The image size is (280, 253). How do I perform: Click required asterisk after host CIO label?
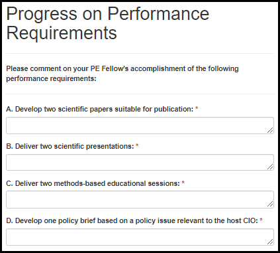(261, 220)
